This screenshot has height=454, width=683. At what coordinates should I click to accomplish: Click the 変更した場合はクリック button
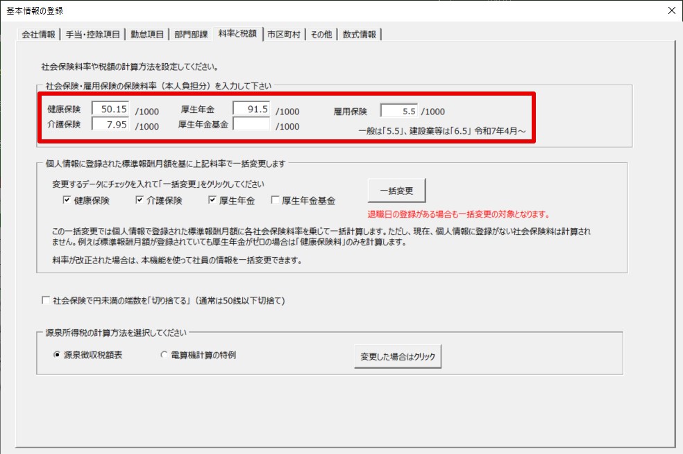pyautogui.click(x=398, y=356)
